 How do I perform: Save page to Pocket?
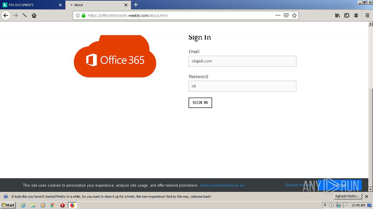tap(286, 15)
